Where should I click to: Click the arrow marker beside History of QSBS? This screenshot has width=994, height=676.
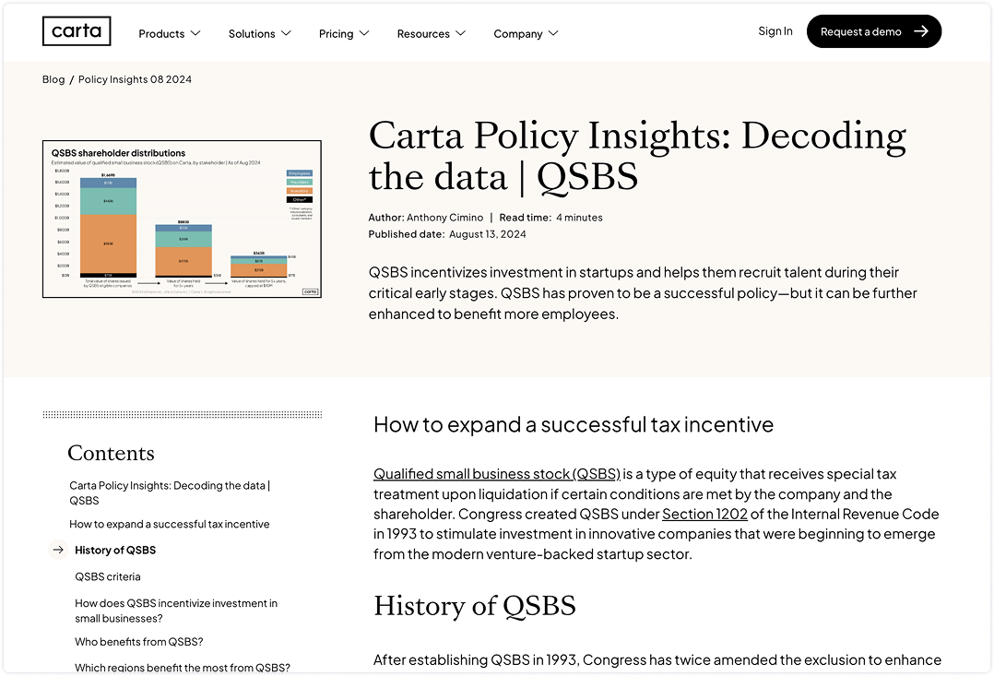[x=56, y=550]
